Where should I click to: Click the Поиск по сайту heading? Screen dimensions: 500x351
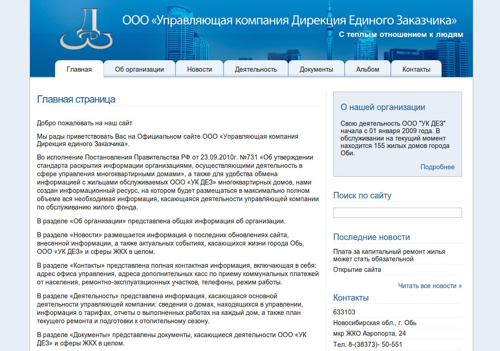pos(362,195)
